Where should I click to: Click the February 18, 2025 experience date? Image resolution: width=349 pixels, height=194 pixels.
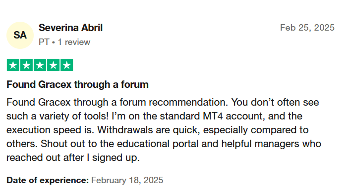point(127,180)
